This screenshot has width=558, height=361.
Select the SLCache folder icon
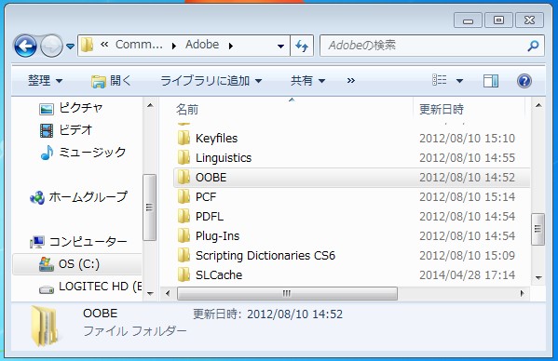[x=184, y=274]
